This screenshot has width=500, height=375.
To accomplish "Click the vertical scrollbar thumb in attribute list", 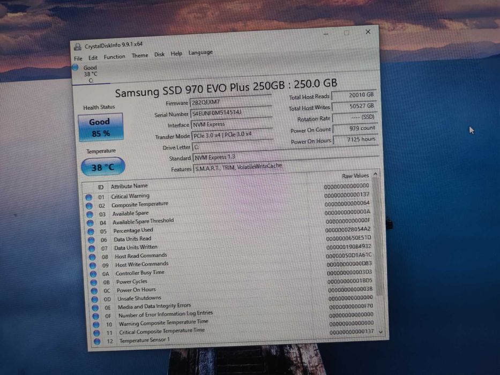I will pos(377,237).
